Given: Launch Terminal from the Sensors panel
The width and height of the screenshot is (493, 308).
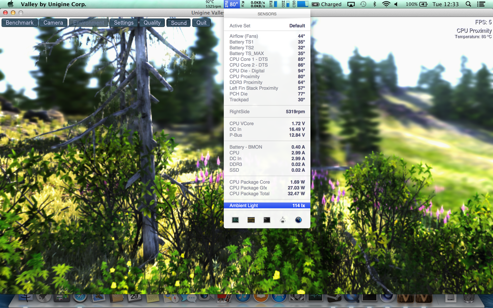Looking at the screenshot, I should tap(267, 220).
